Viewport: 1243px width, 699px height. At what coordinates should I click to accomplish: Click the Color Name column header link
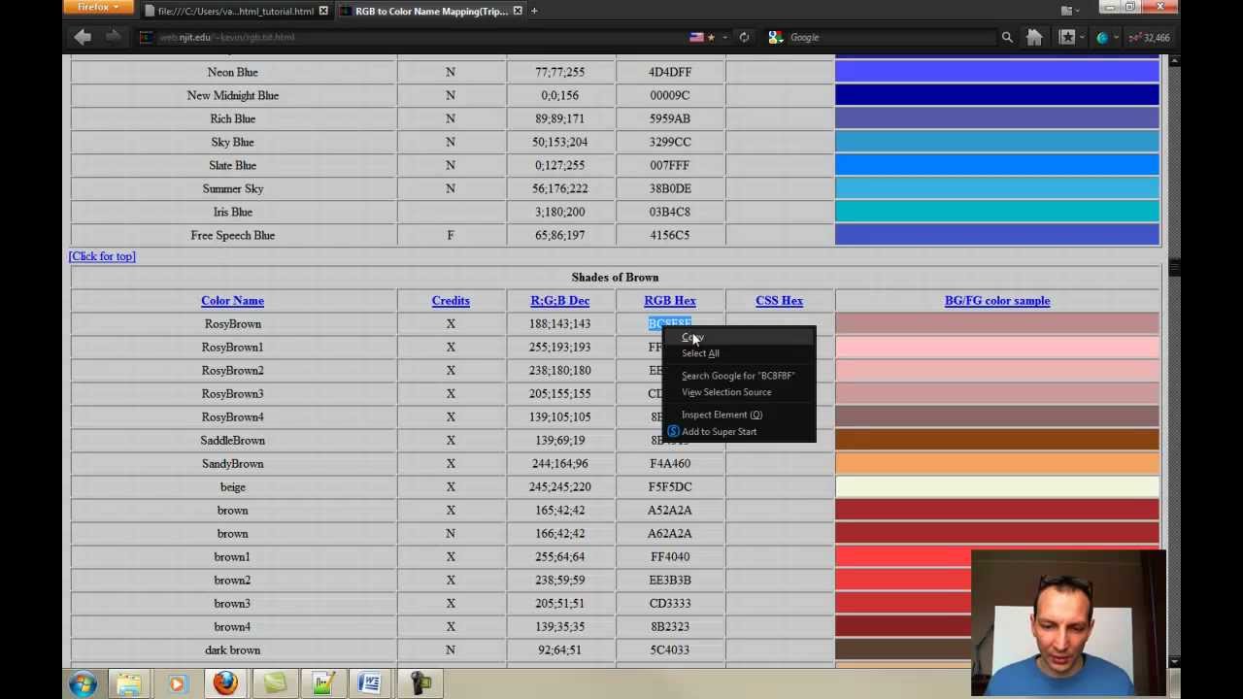click(232, 301)
